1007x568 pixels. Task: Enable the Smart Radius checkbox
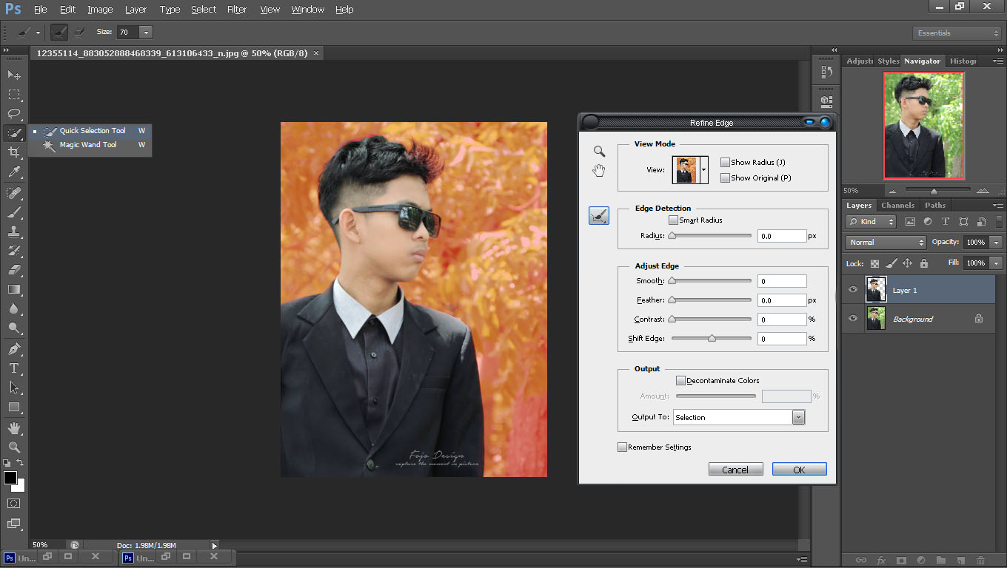coord(673,220)
